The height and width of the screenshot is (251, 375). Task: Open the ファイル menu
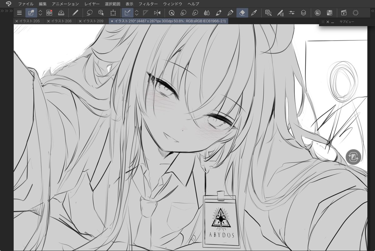point(26,4)
